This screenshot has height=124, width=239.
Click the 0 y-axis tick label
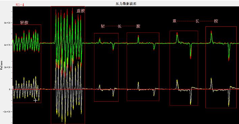click(x=9, y=90)
